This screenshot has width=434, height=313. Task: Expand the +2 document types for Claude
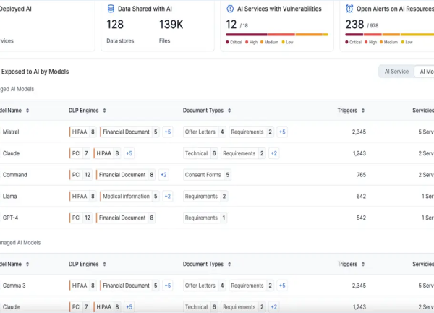[273, 153]
